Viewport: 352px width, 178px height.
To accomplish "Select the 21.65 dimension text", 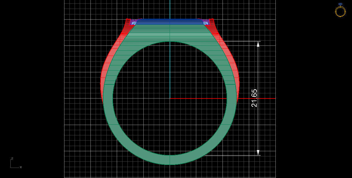I will 254,98.
